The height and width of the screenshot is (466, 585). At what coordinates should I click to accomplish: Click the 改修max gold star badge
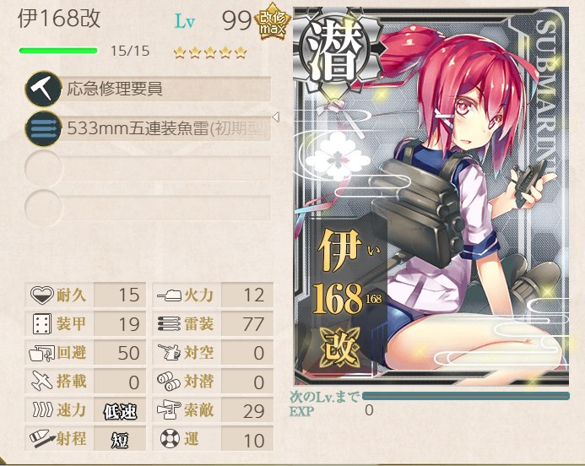coord(270,21)
